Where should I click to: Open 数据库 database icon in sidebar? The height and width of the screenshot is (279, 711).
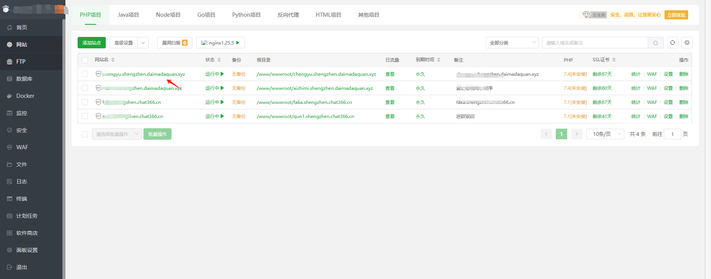10,79
